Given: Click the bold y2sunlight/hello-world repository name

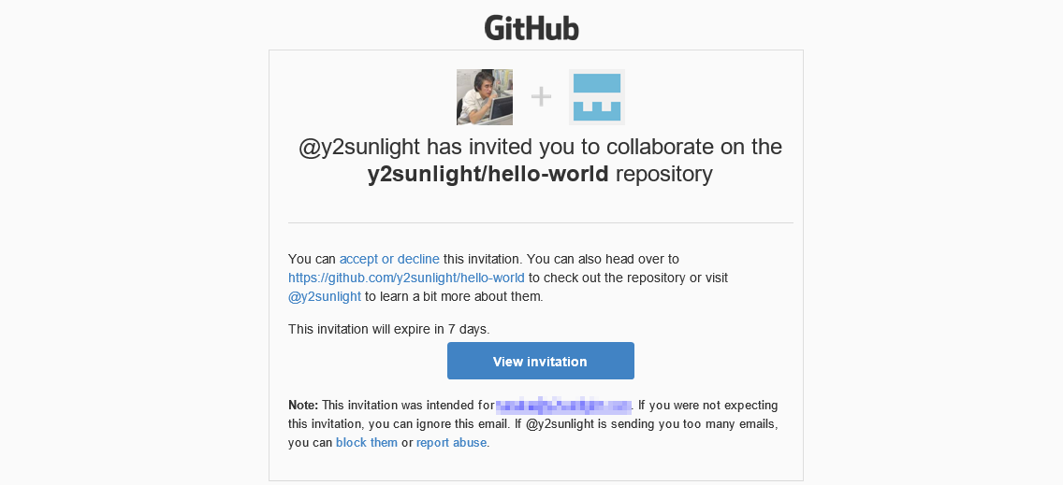Looking at the screenshot, I should pyautogui.click(x=488, y=175).
